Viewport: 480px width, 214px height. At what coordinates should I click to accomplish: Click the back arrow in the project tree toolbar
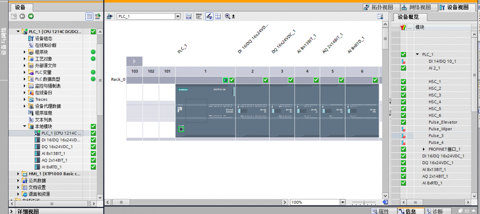(x=22, y=16)
